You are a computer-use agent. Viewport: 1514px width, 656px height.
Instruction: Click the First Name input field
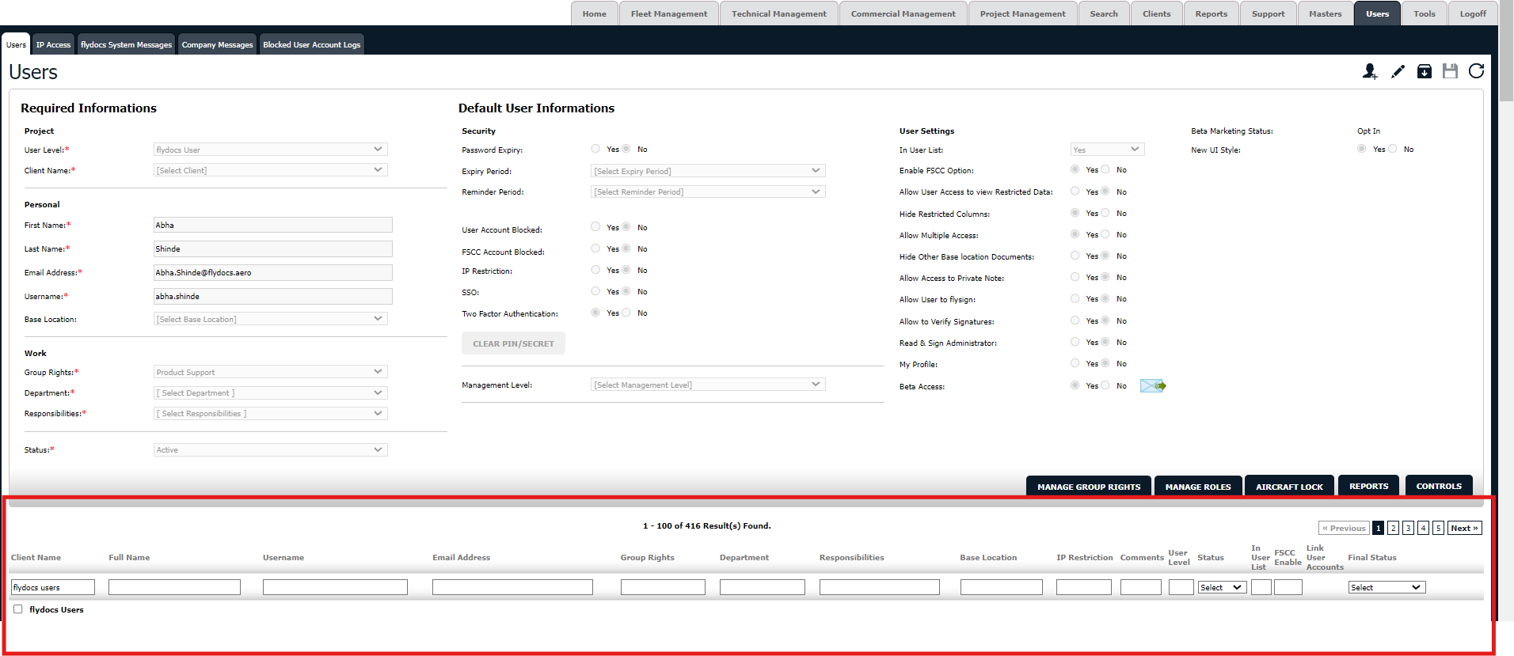pyautogui.click(x=273, y=225)
